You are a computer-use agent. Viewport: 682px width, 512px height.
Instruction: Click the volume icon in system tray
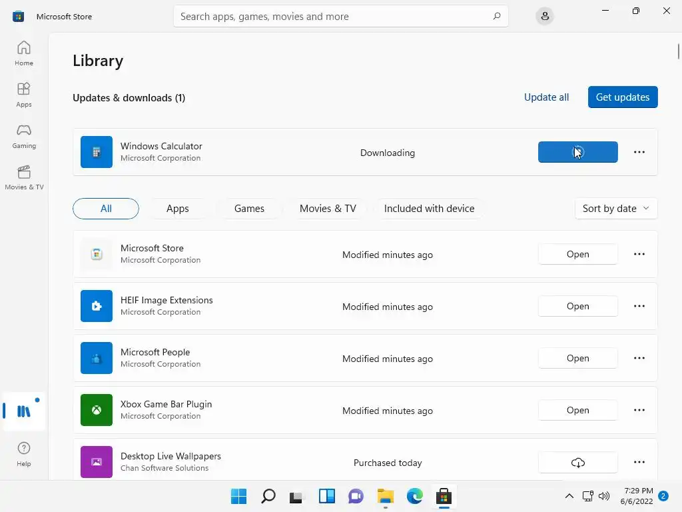click(x=603, y=496)
